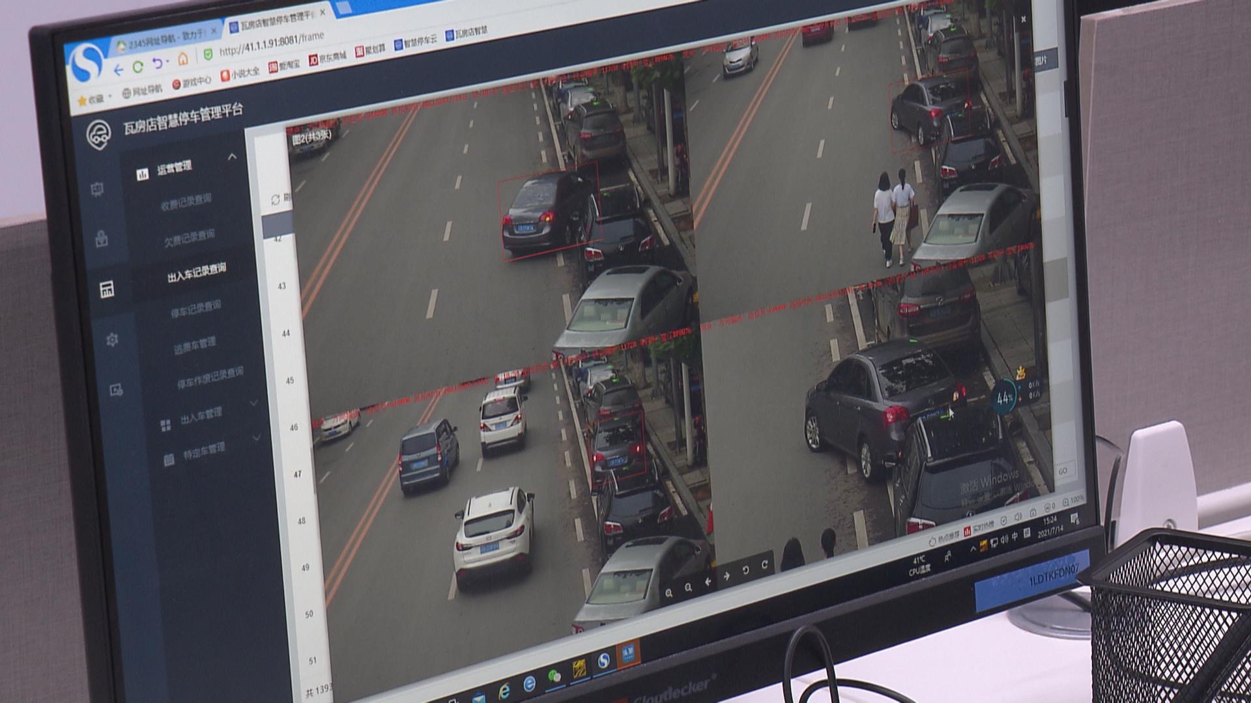Open 收费记录查询 menu item

point(186,202)
